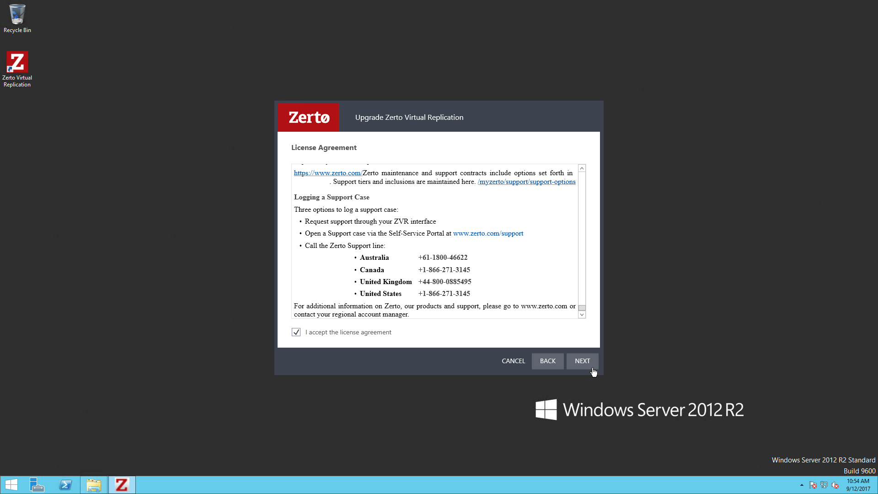Click the muted speaker tray icon
Image resolution: width=878 pixels, height=494 pixels.
click(835, 485)
